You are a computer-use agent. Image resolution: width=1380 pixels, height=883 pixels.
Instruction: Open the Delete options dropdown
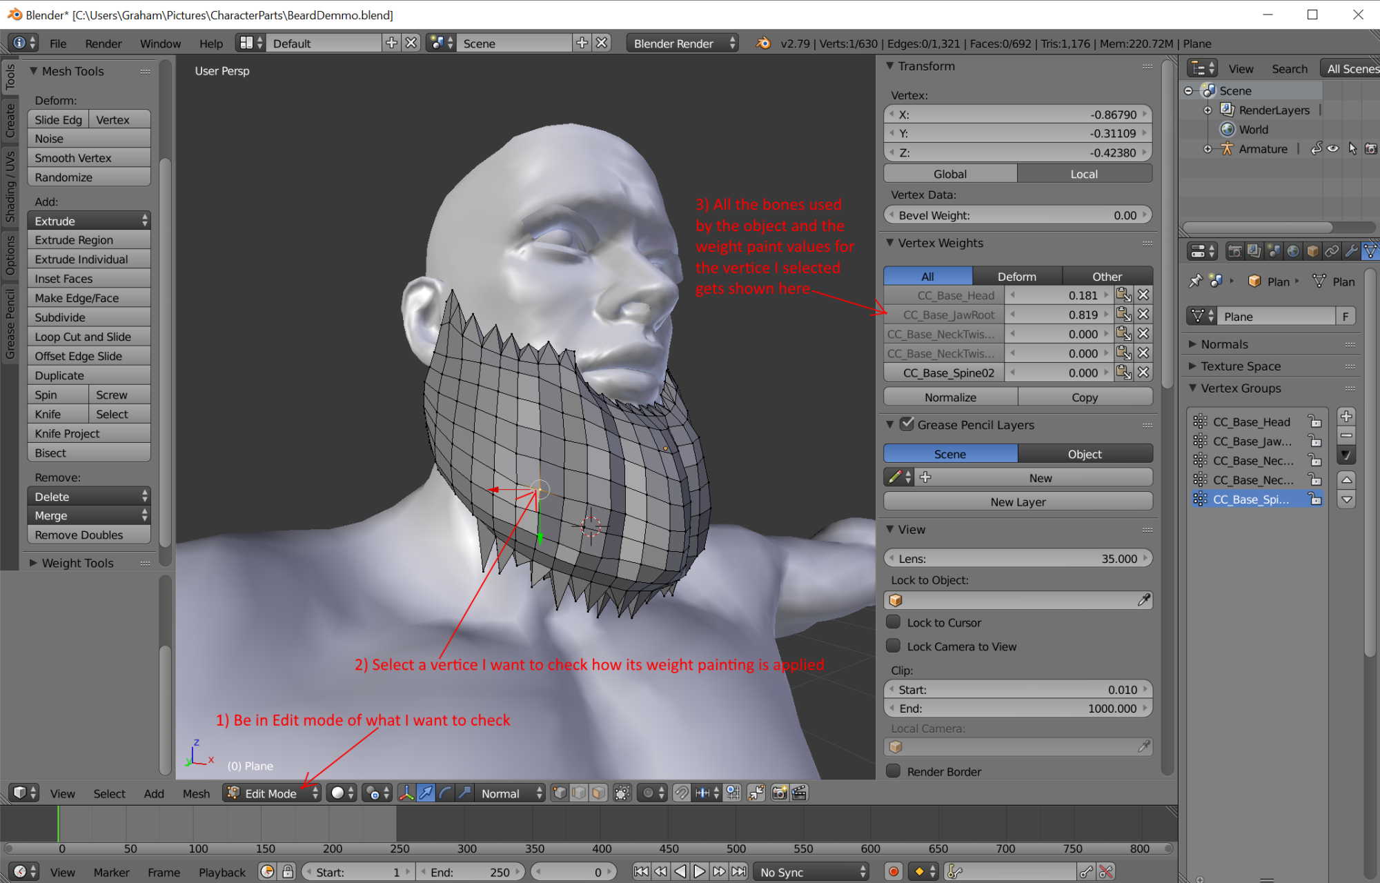[89, 497]
